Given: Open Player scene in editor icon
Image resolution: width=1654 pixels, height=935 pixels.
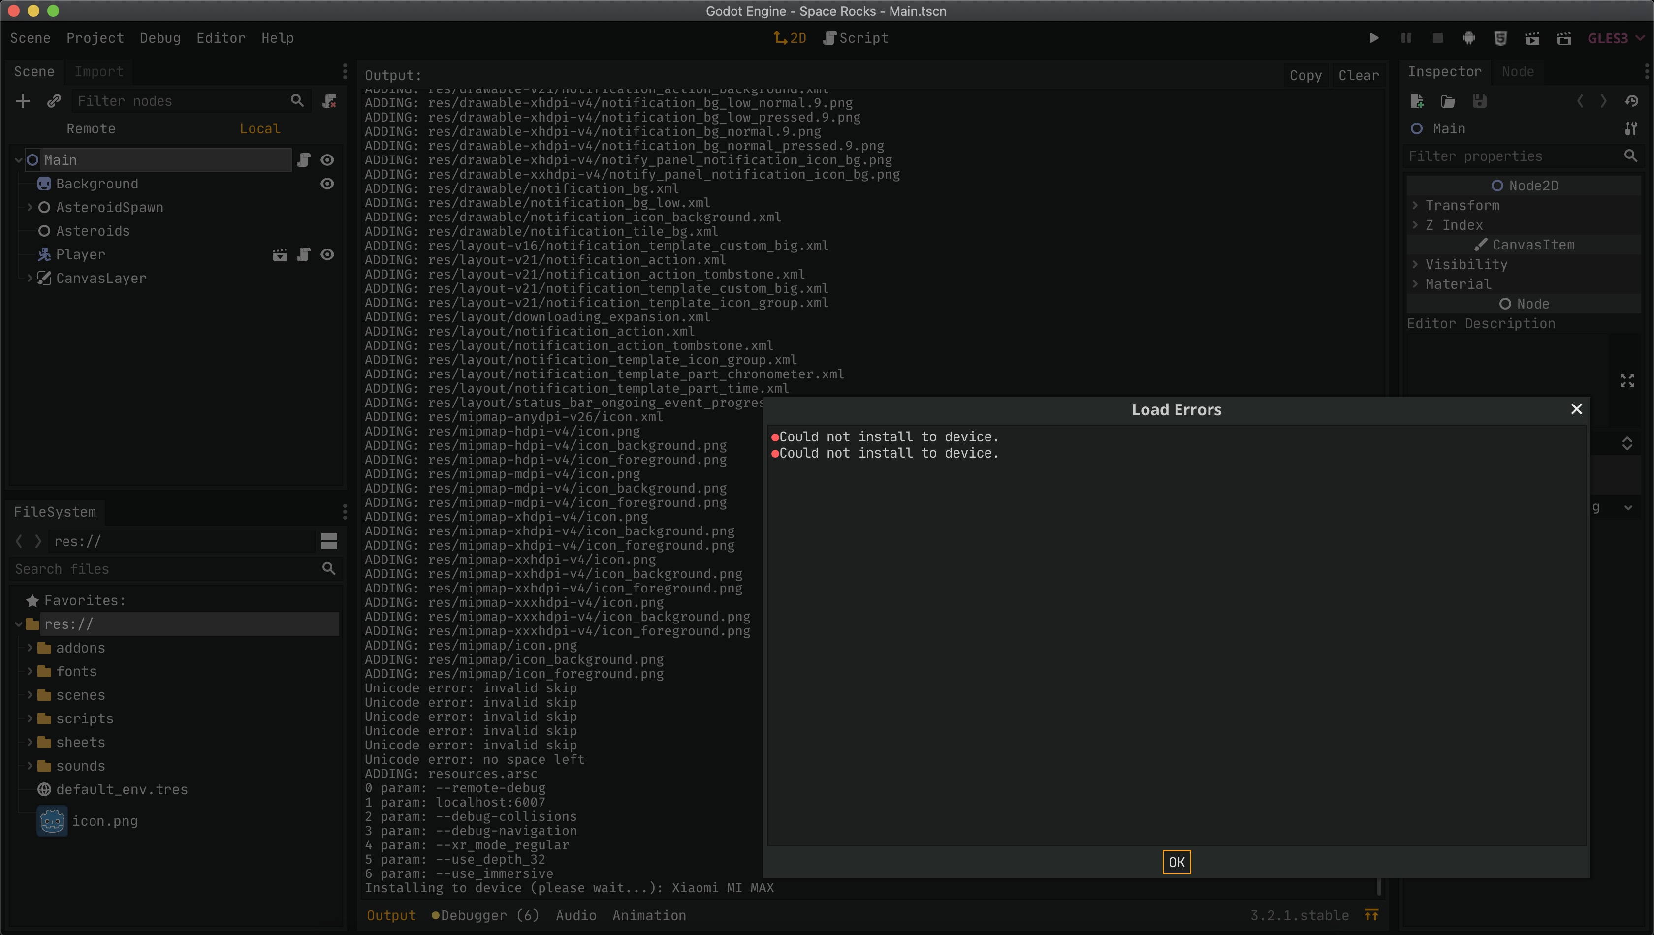Looking at the screenshot, I should tap(280, 254).
